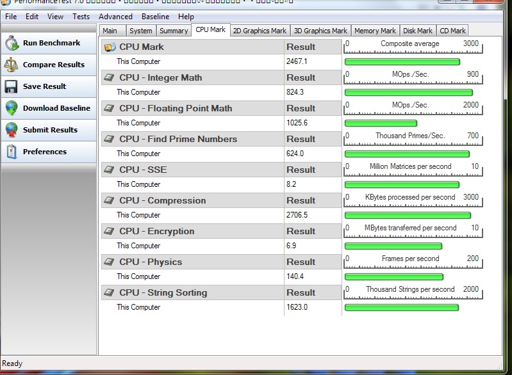
Task: Click the Run Benchmark button label
Action: [x=52, y=43]
